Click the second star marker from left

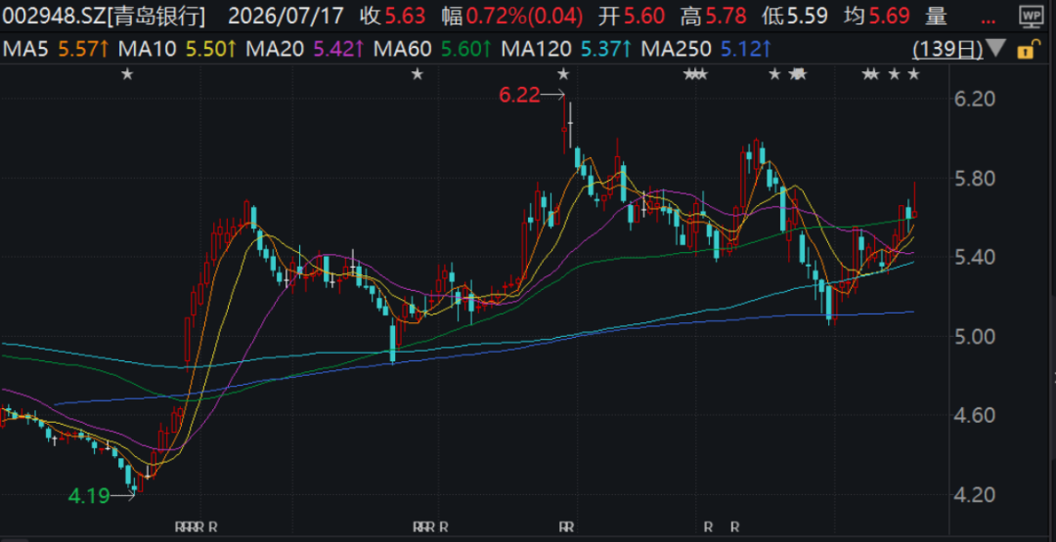418,74
